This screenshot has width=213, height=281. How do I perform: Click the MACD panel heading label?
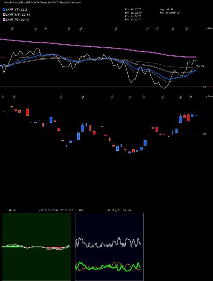12,210
